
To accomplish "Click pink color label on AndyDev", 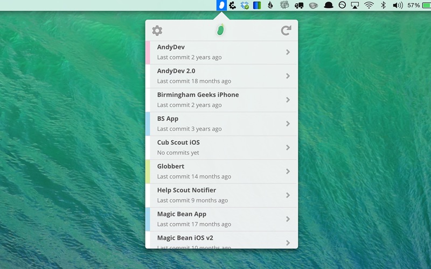I will (x=148, y=53).
